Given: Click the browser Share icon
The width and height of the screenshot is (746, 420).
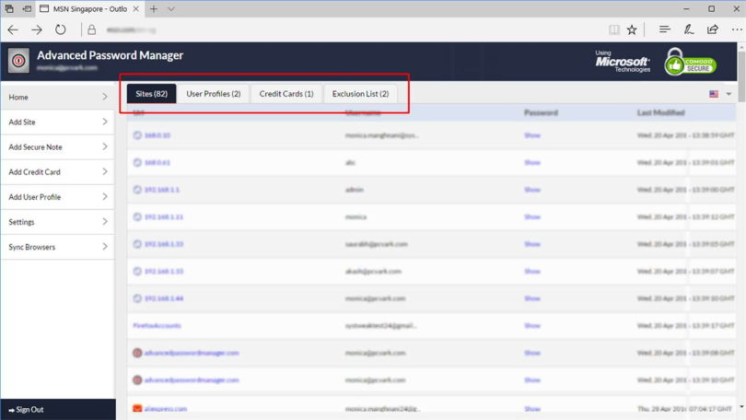Looking at the screenshot, I should (x=712, y=29).
